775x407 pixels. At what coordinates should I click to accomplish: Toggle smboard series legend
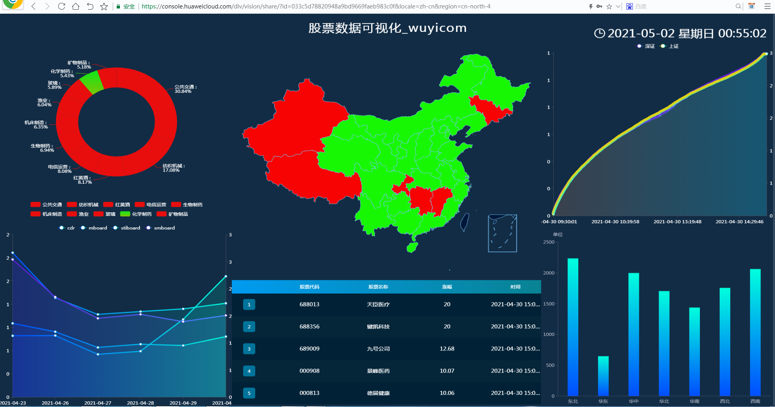160,228
